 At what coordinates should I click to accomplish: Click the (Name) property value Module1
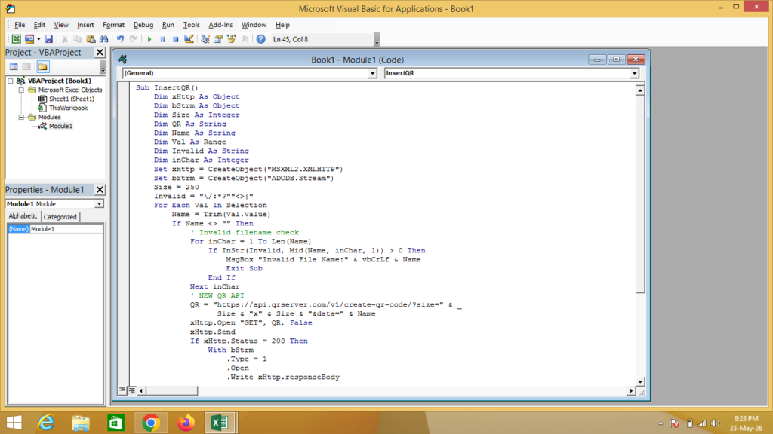click(x=66, y=229)
